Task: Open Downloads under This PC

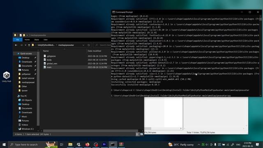Action: click(27, 113)
